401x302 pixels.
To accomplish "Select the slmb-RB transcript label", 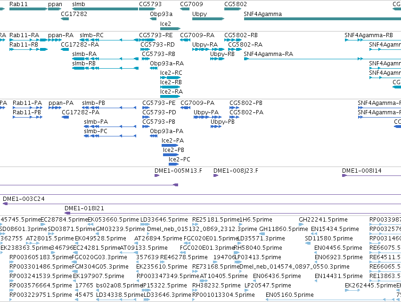I will [x=84, y=64].
